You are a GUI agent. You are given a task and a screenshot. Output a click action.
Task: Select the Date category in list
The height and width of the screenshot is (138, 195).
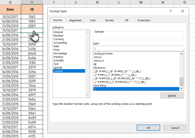coord(56,46)
